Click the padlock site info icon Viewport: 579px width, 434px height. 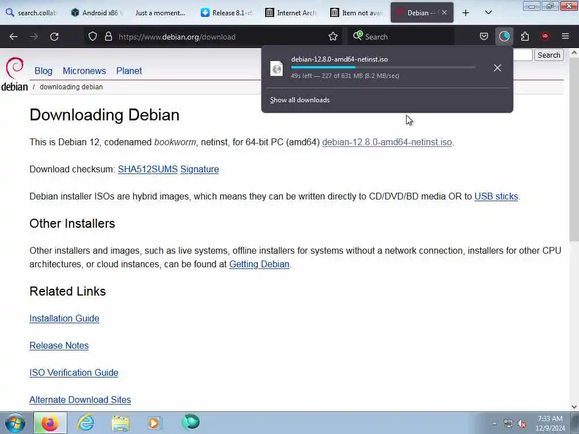[x=108, y=36]
